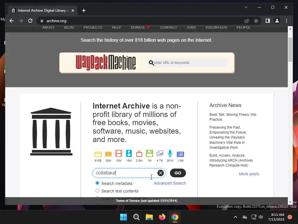Open the Chrome profile avatar menu
The image size is (298, 224).
pyautogui.click(x=277, y=21)
